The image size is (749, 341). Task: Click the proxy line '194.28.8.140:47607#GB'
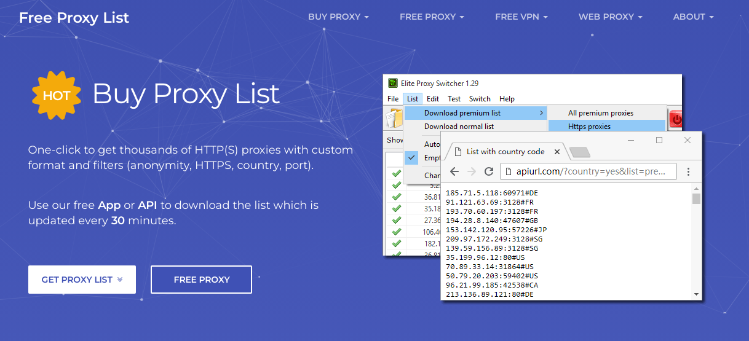click(x=492, y=221)
